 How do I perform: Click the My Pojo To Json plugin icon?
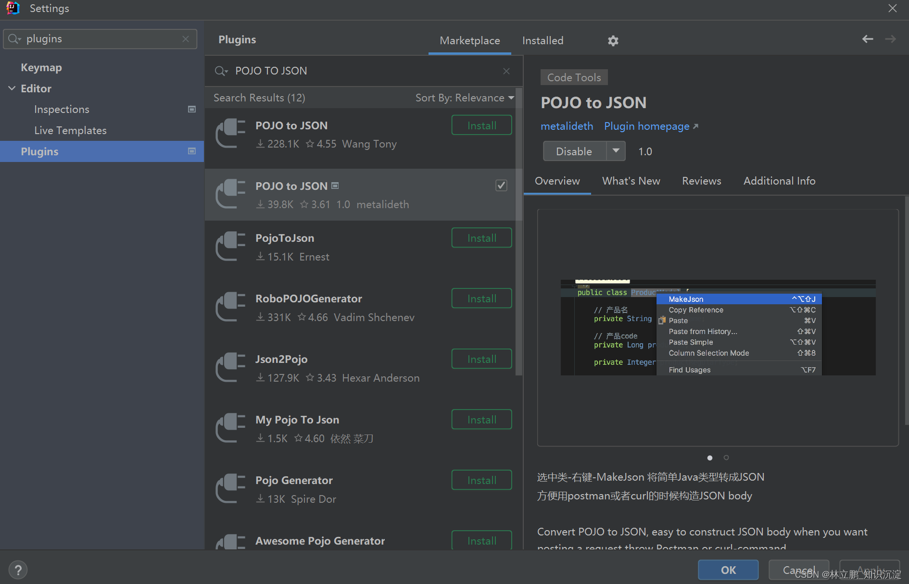(x=231, y=428)
